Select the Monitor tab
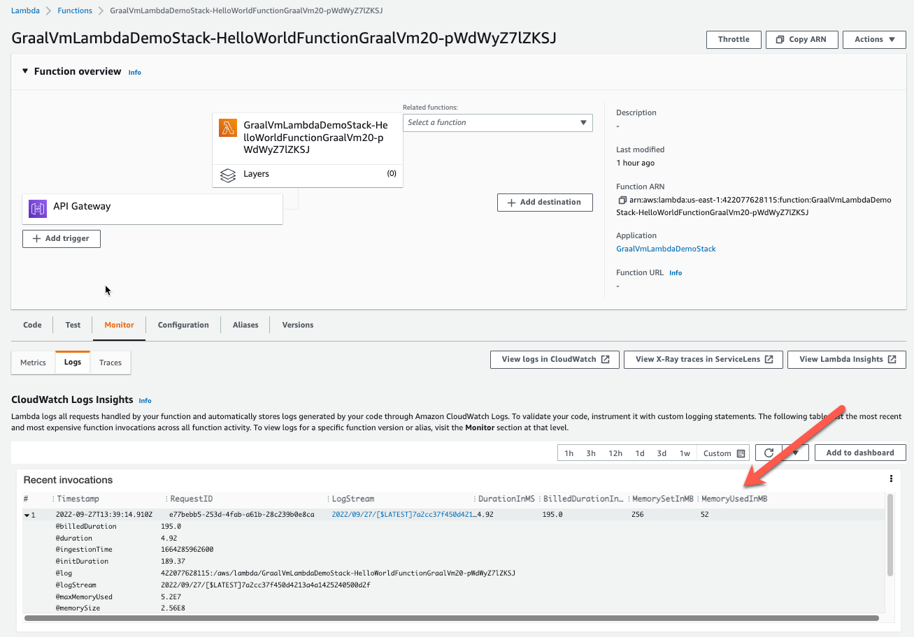Screen dimensions: 914x637 pos(120,325)
